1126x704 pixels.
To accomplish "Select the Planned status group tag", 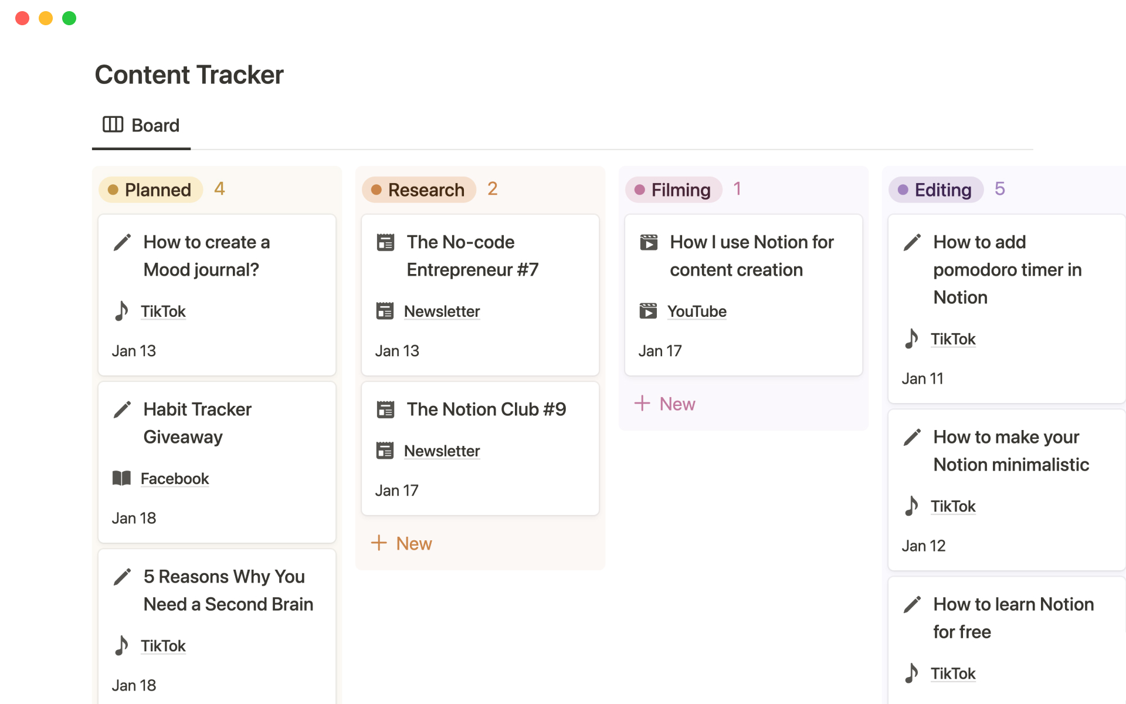I will coord(151,189).
